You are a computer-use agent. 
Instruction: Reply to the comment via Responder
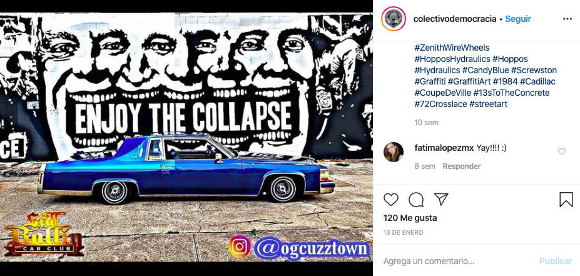(x=462, y=166)
